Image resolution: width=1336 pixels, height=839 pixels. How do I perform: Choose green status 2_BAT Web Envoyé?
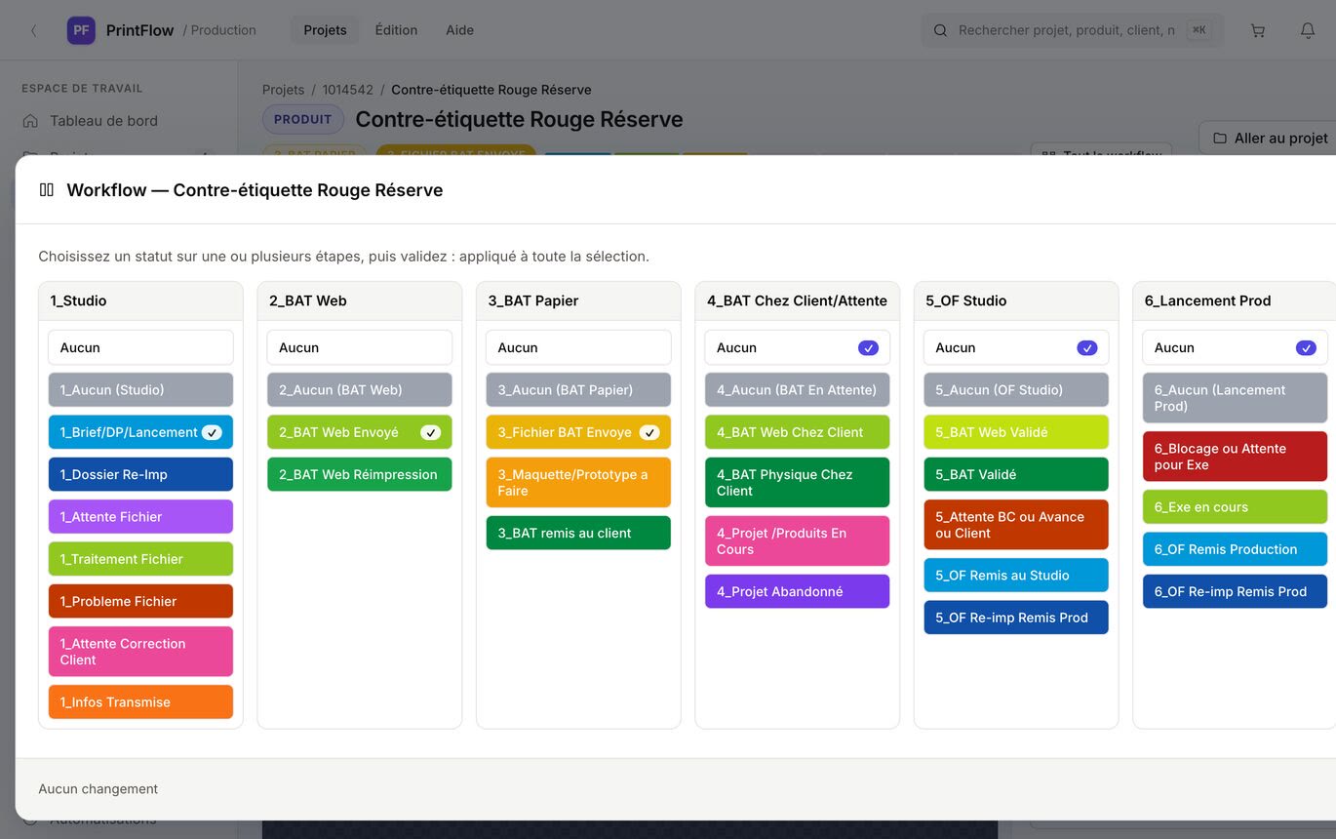click(x=360, y=432)
